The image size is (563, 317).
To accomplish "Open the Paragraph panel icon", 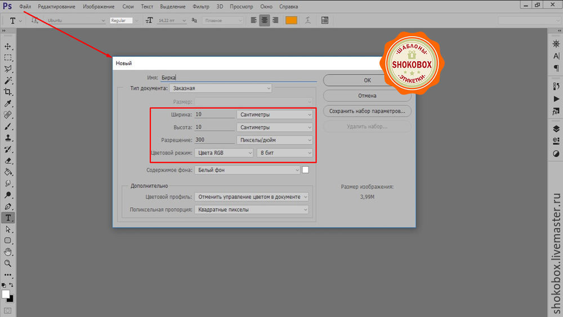I will pyautogui.click(x=556, y=68).
